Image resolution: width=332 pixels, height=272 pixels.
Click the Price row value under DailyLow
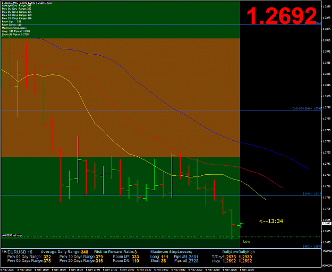tap(229, 261)
